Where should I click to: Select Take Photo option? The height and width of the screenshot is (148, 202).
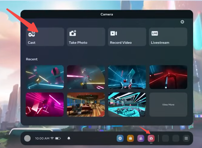point(86,37)
